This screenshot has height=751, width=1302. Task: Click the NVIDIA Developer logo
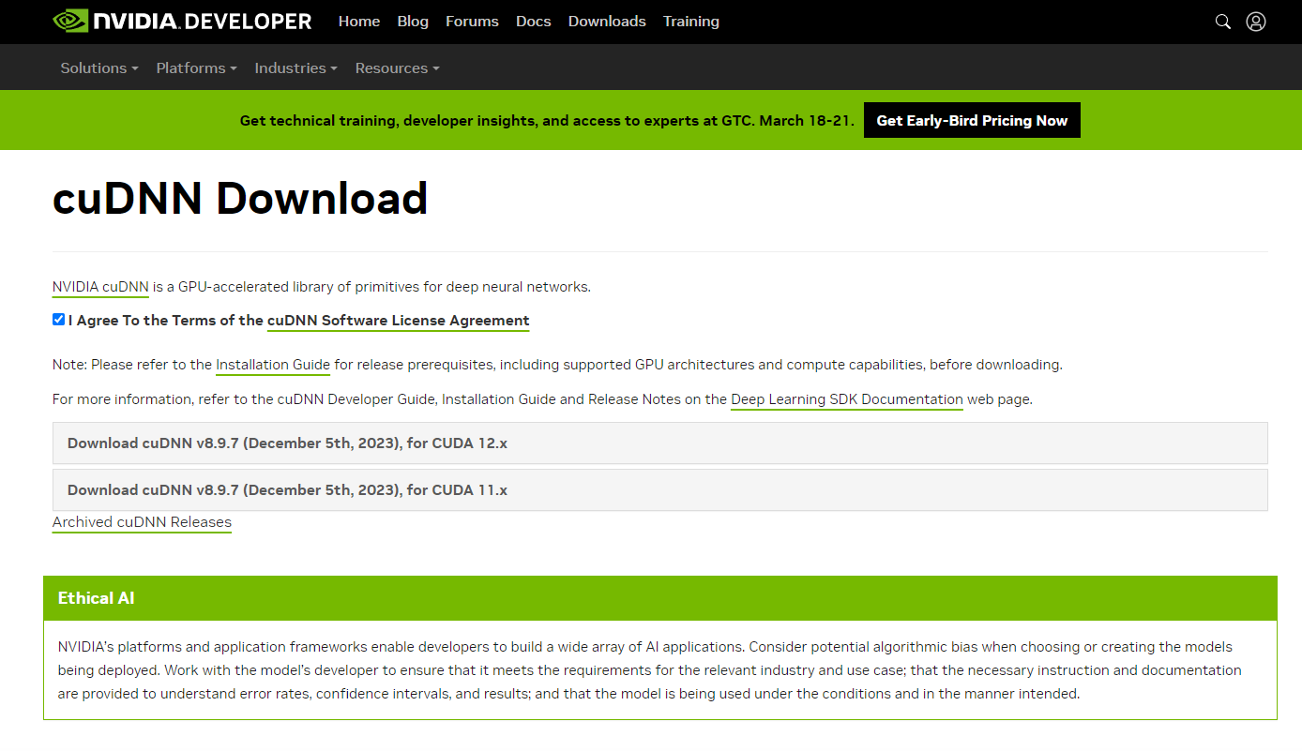182,21
